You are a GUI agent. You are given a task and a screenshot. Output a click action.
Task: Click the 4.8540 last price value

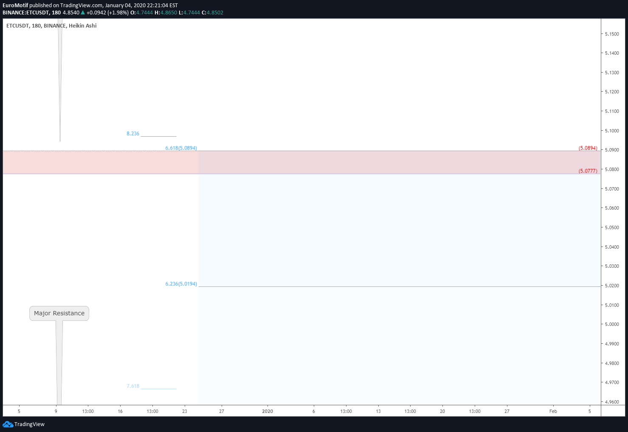point(71,13)
